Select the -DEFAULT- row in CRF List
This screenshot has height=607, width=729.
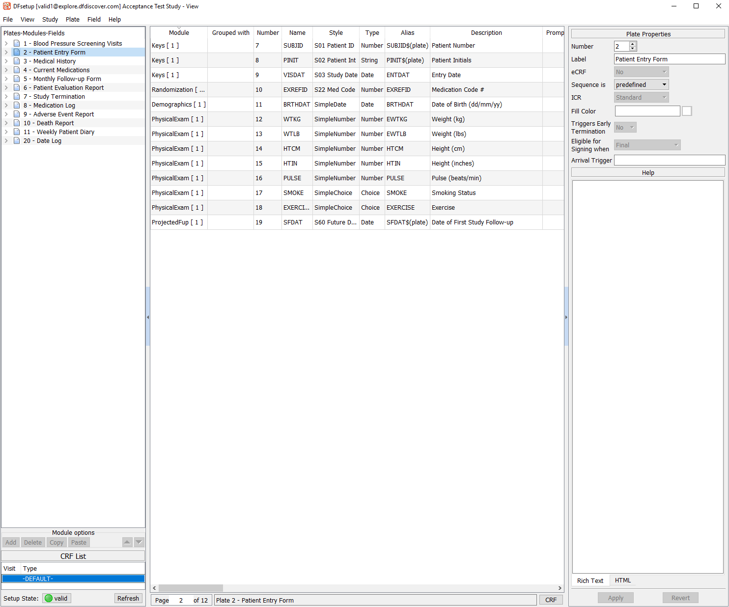click(x=73, y=579)
